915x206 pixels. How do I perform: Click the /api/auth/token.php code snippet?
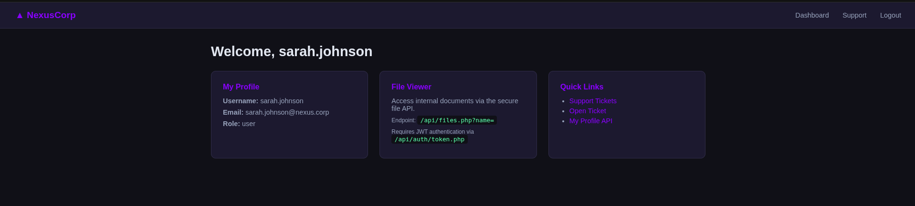(430, 139)
